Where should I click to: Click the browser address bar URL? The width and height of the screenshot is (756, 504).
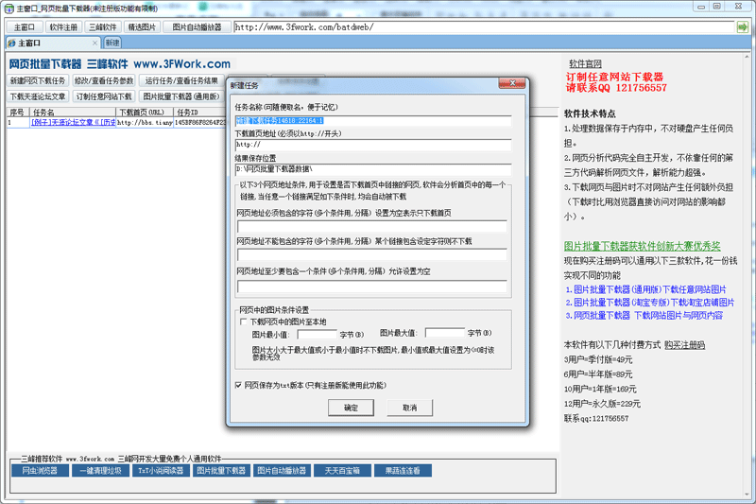pos(484,27)
